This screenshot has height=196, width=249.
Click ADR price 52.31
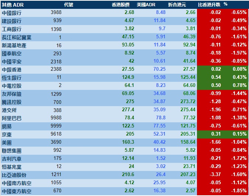[x=159, y=134]
